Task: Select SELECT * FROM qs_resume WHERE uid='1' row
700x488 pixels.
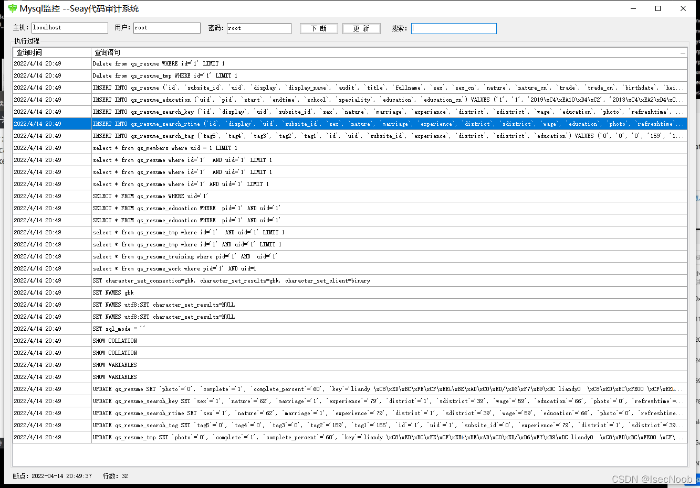Action: 350,196
